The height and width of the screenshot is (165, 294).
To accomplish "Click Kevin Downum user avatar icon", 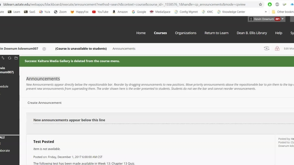I will point(251,19).
